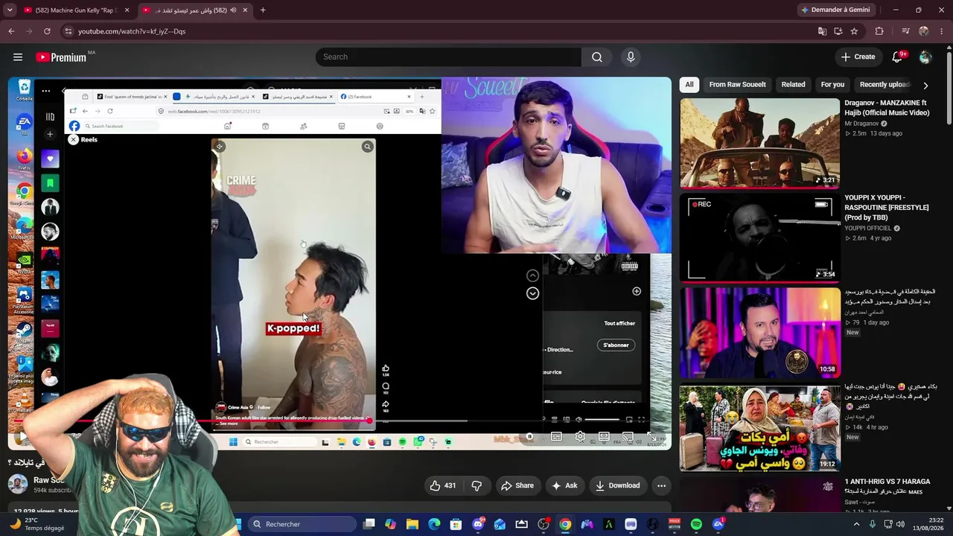This screenshot has width=953, height=536.
Task: Cast video to a device
Action: [628, 437]
